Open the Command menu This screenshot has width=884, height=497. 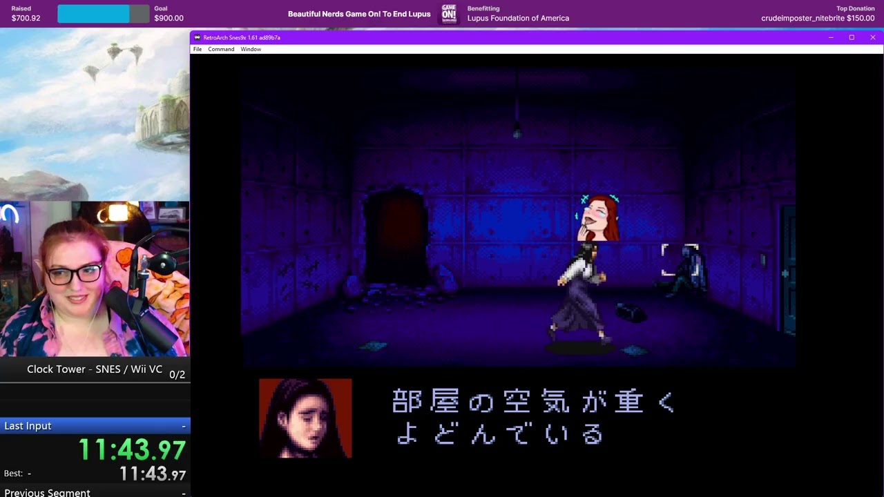(221, 49)
